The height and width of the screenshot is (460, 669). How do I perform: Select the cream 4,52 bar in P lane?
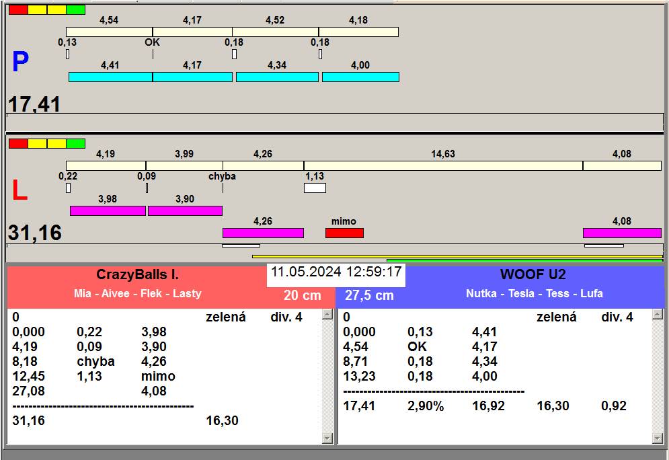pos(275,32)
